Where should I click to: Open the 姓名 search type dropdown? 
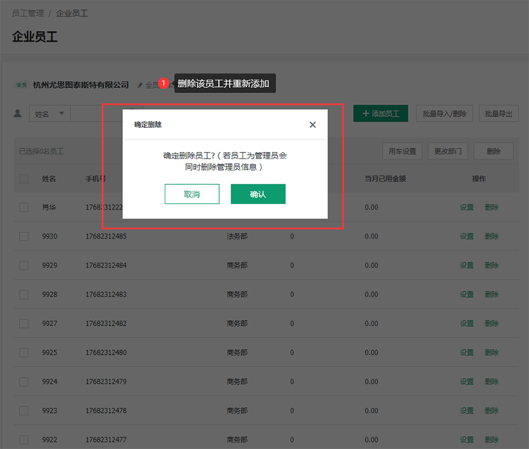(x=49, y=114)
